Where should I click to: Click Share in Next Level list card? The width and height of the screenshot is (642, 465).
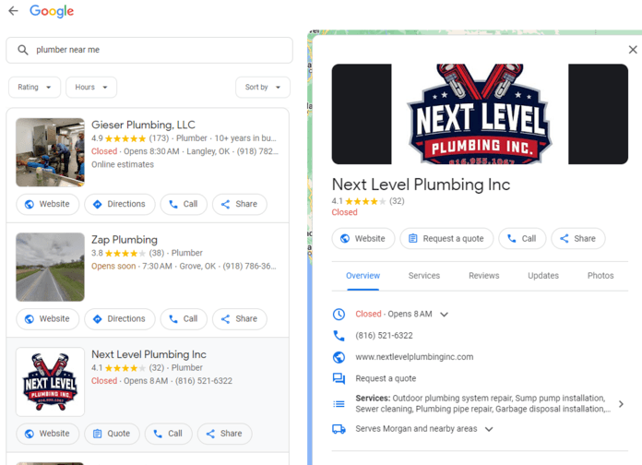point(224,434)
